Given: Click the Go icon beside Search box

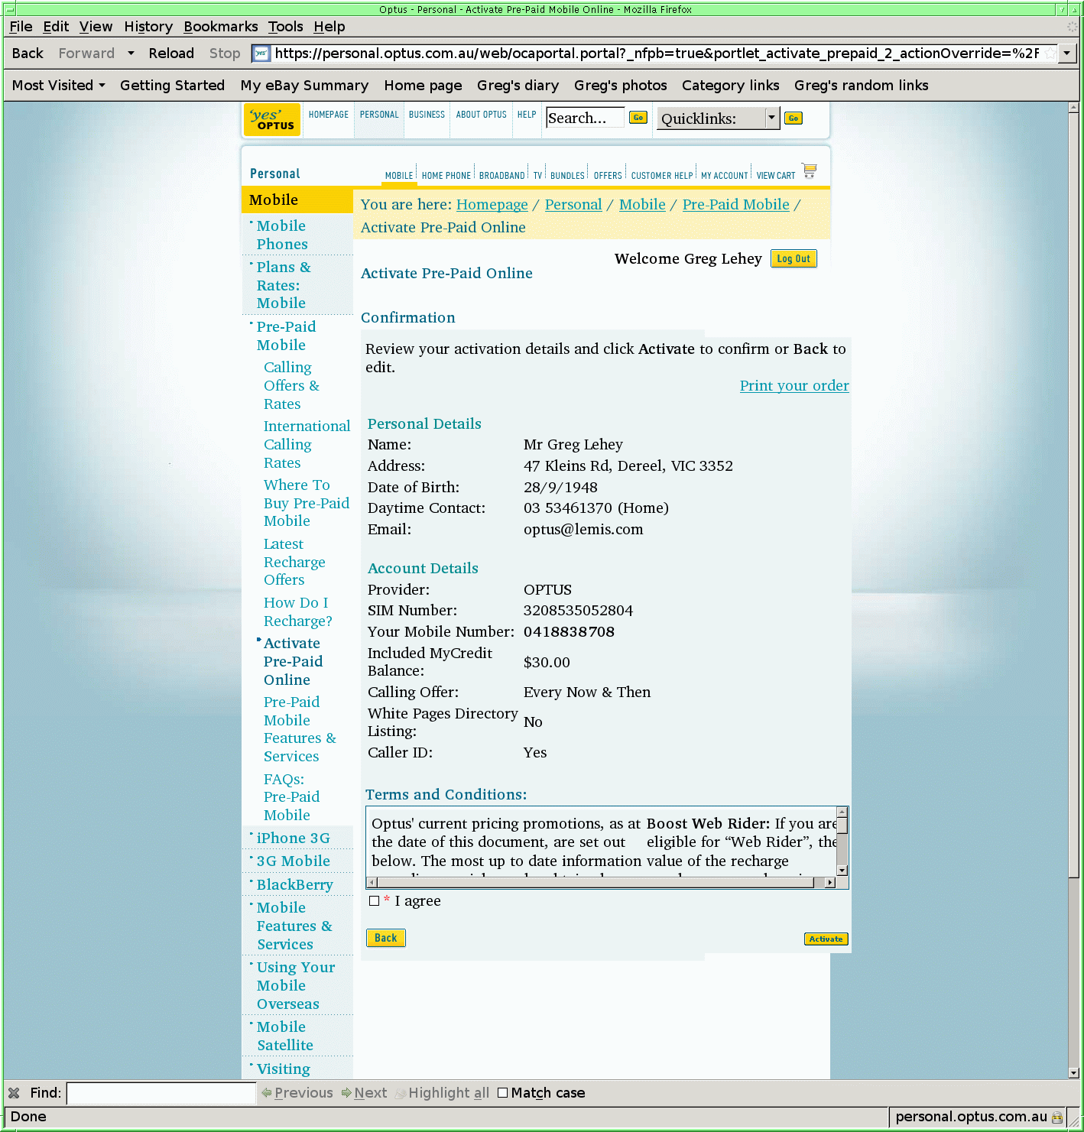Looking at the screenshot, I should 638,118.
